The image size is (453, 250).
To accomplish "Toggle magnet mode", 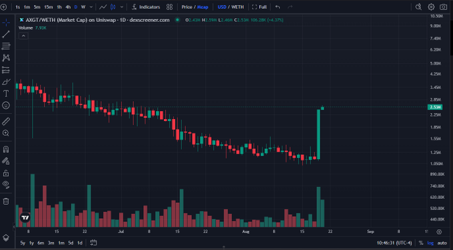I will 6,149.
